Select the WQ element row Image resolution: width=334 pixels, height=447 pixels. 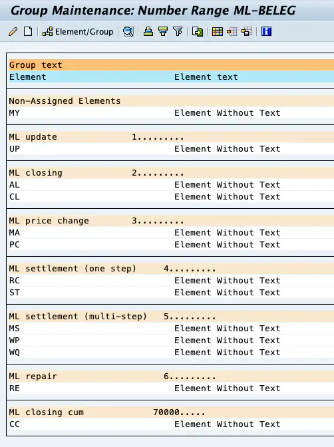point(171,353)
